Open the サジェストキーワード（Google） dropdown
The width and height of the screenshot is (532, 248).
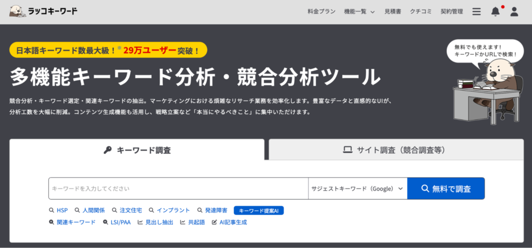pos(357,189)
